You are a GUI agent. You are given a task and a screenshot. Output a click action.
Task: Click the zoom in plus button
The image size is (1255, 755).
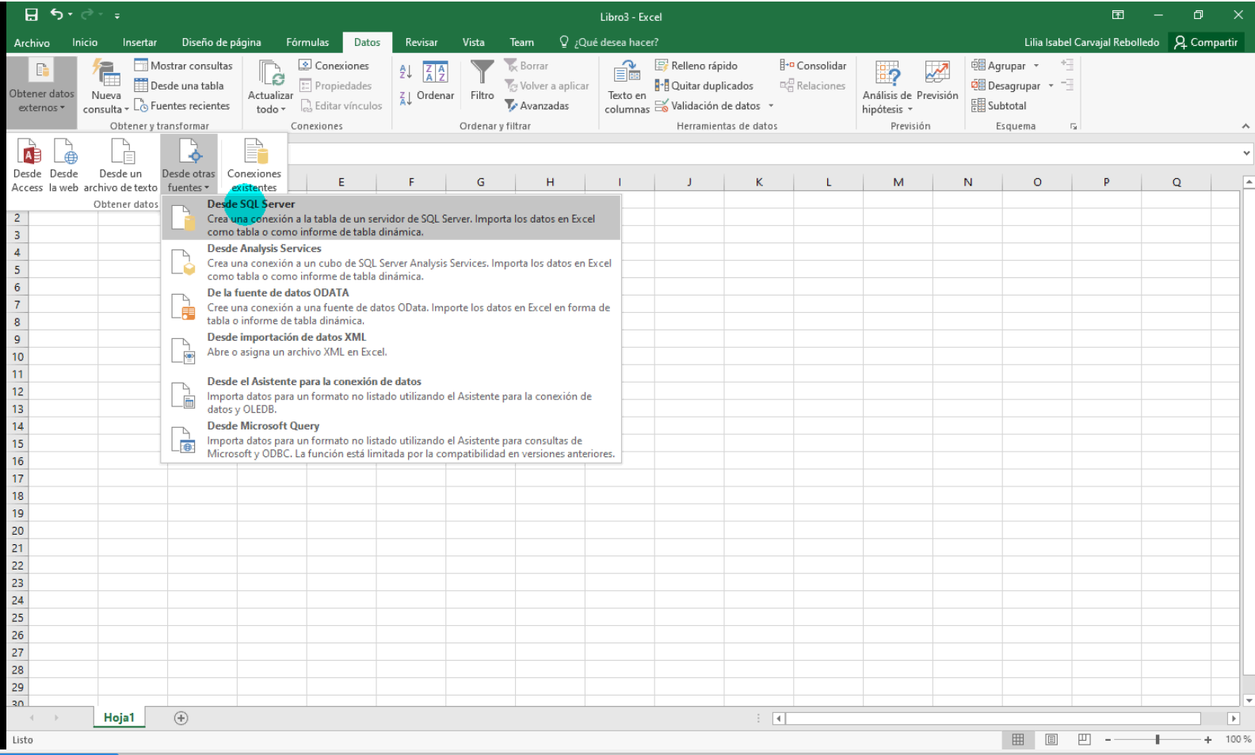pyautogui.click(x=1207, y=739)
